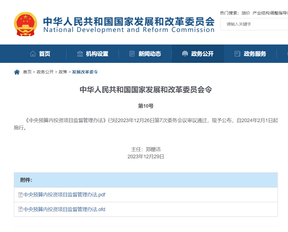The height and width of the screenshot is (232, 288).
Task: Open the 政务公开 navigation menu item
Action: point(198,54)
